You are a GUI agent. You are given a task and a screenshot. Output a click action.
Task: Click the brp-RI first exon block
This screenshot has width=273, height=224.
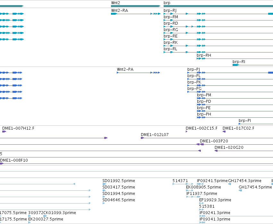236,65
